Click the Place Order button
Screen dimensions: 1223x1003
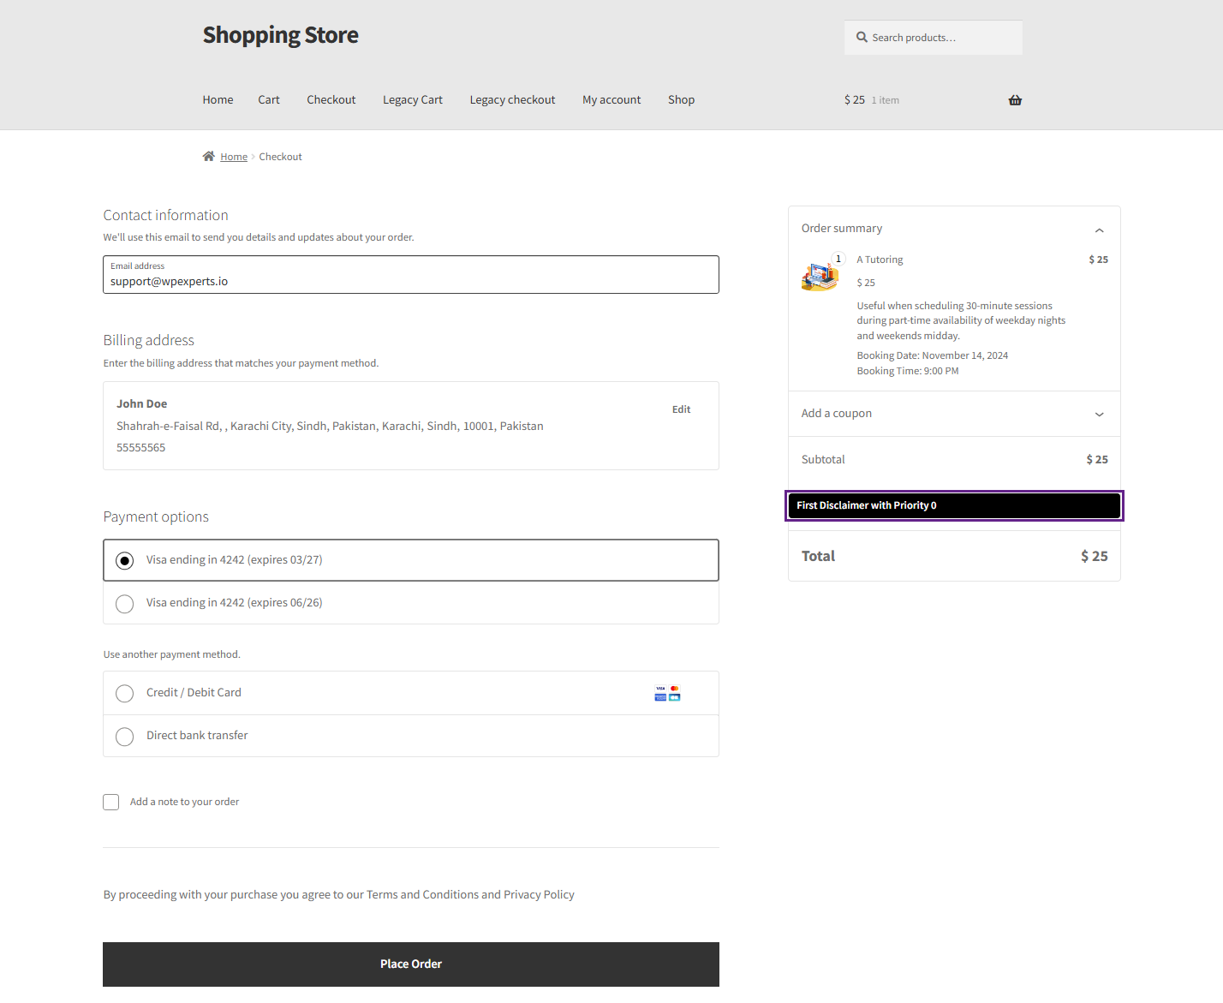pyautogui.click(x=411, y=964)
